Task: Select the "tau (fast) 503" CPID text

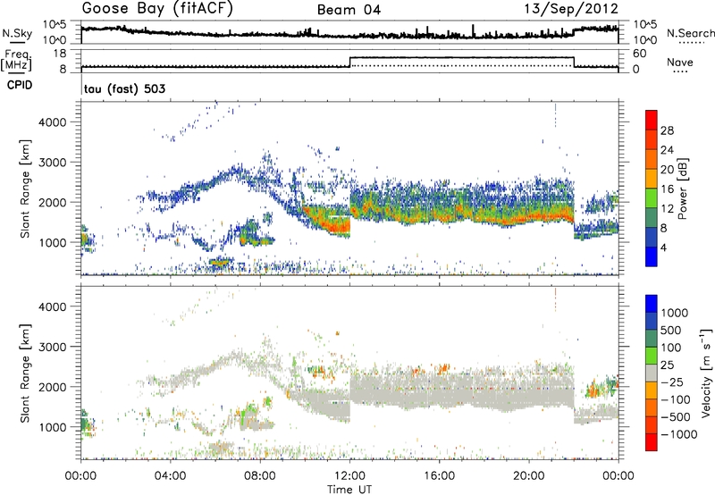Action: 124,88
